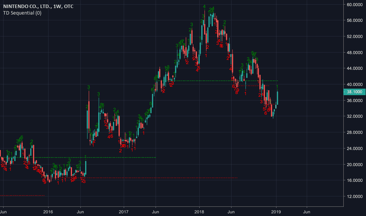Click the 52.0000 price axis label
Image resolution: width=366 pixels, height=216 pixels.
point(355,37)
